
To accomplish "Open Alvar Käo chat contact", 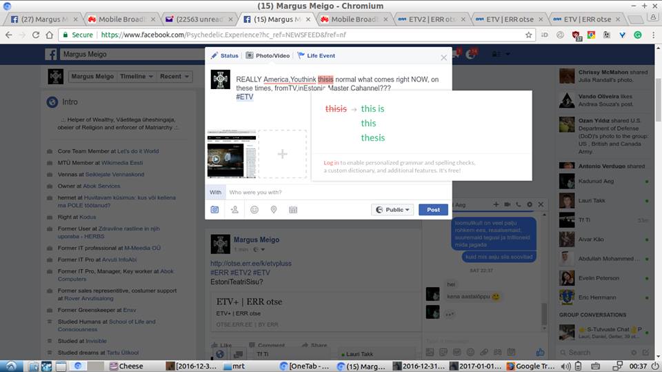I will pyautogui.click(x=605, y=239).
